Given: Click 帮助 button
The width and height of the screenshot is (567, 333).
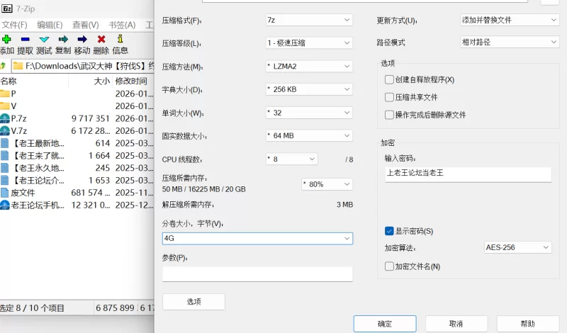Looking at the screenshot, I should click(x=527, y=324).
